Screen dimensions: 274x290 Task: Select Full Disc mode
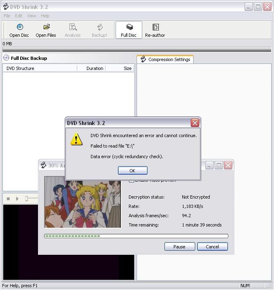129,30
